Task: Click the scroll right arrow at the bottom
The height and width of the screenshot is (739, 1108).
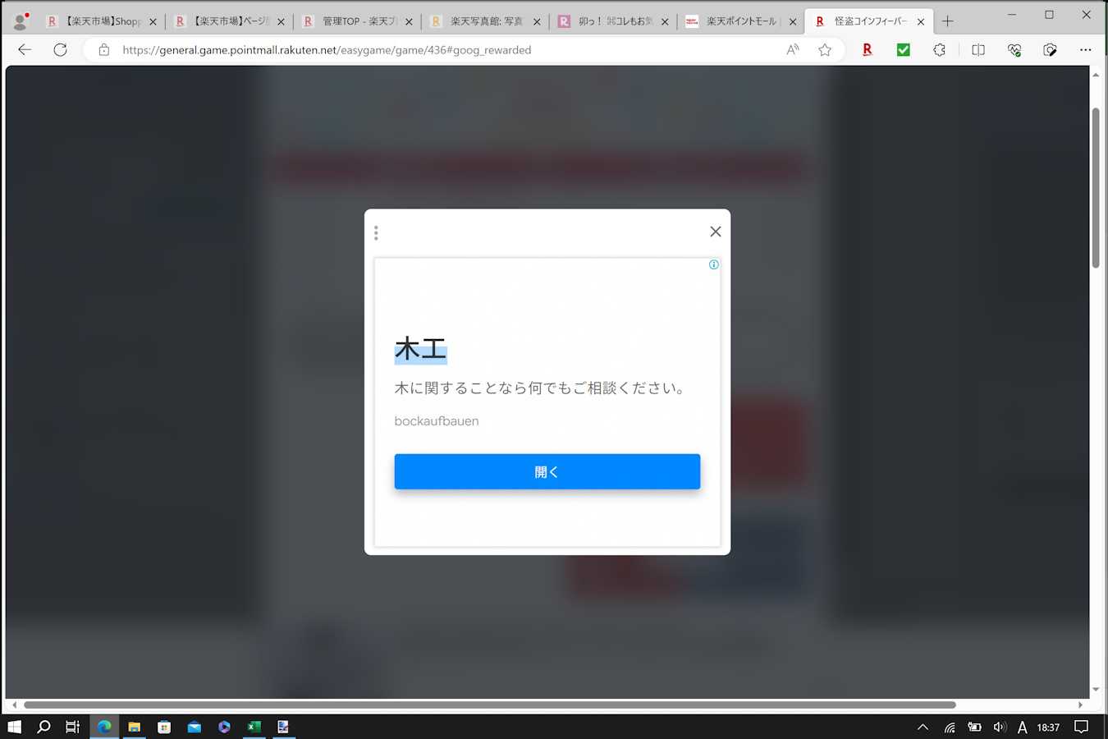Action: 1080,705
